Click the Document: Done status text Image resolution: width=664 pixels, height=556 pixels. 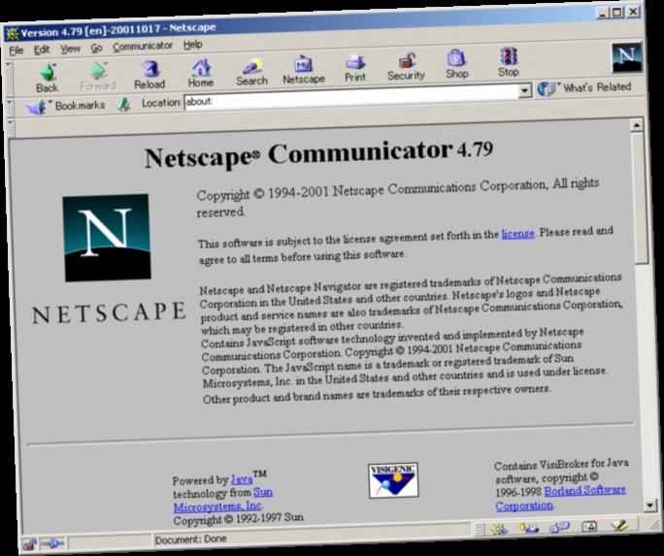tap(190, 540)
